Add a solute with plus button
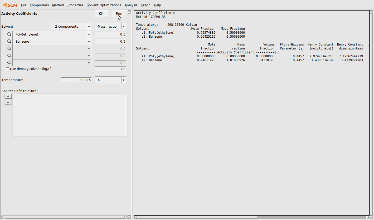Viewport: 374px width, 220px height. 8,96
